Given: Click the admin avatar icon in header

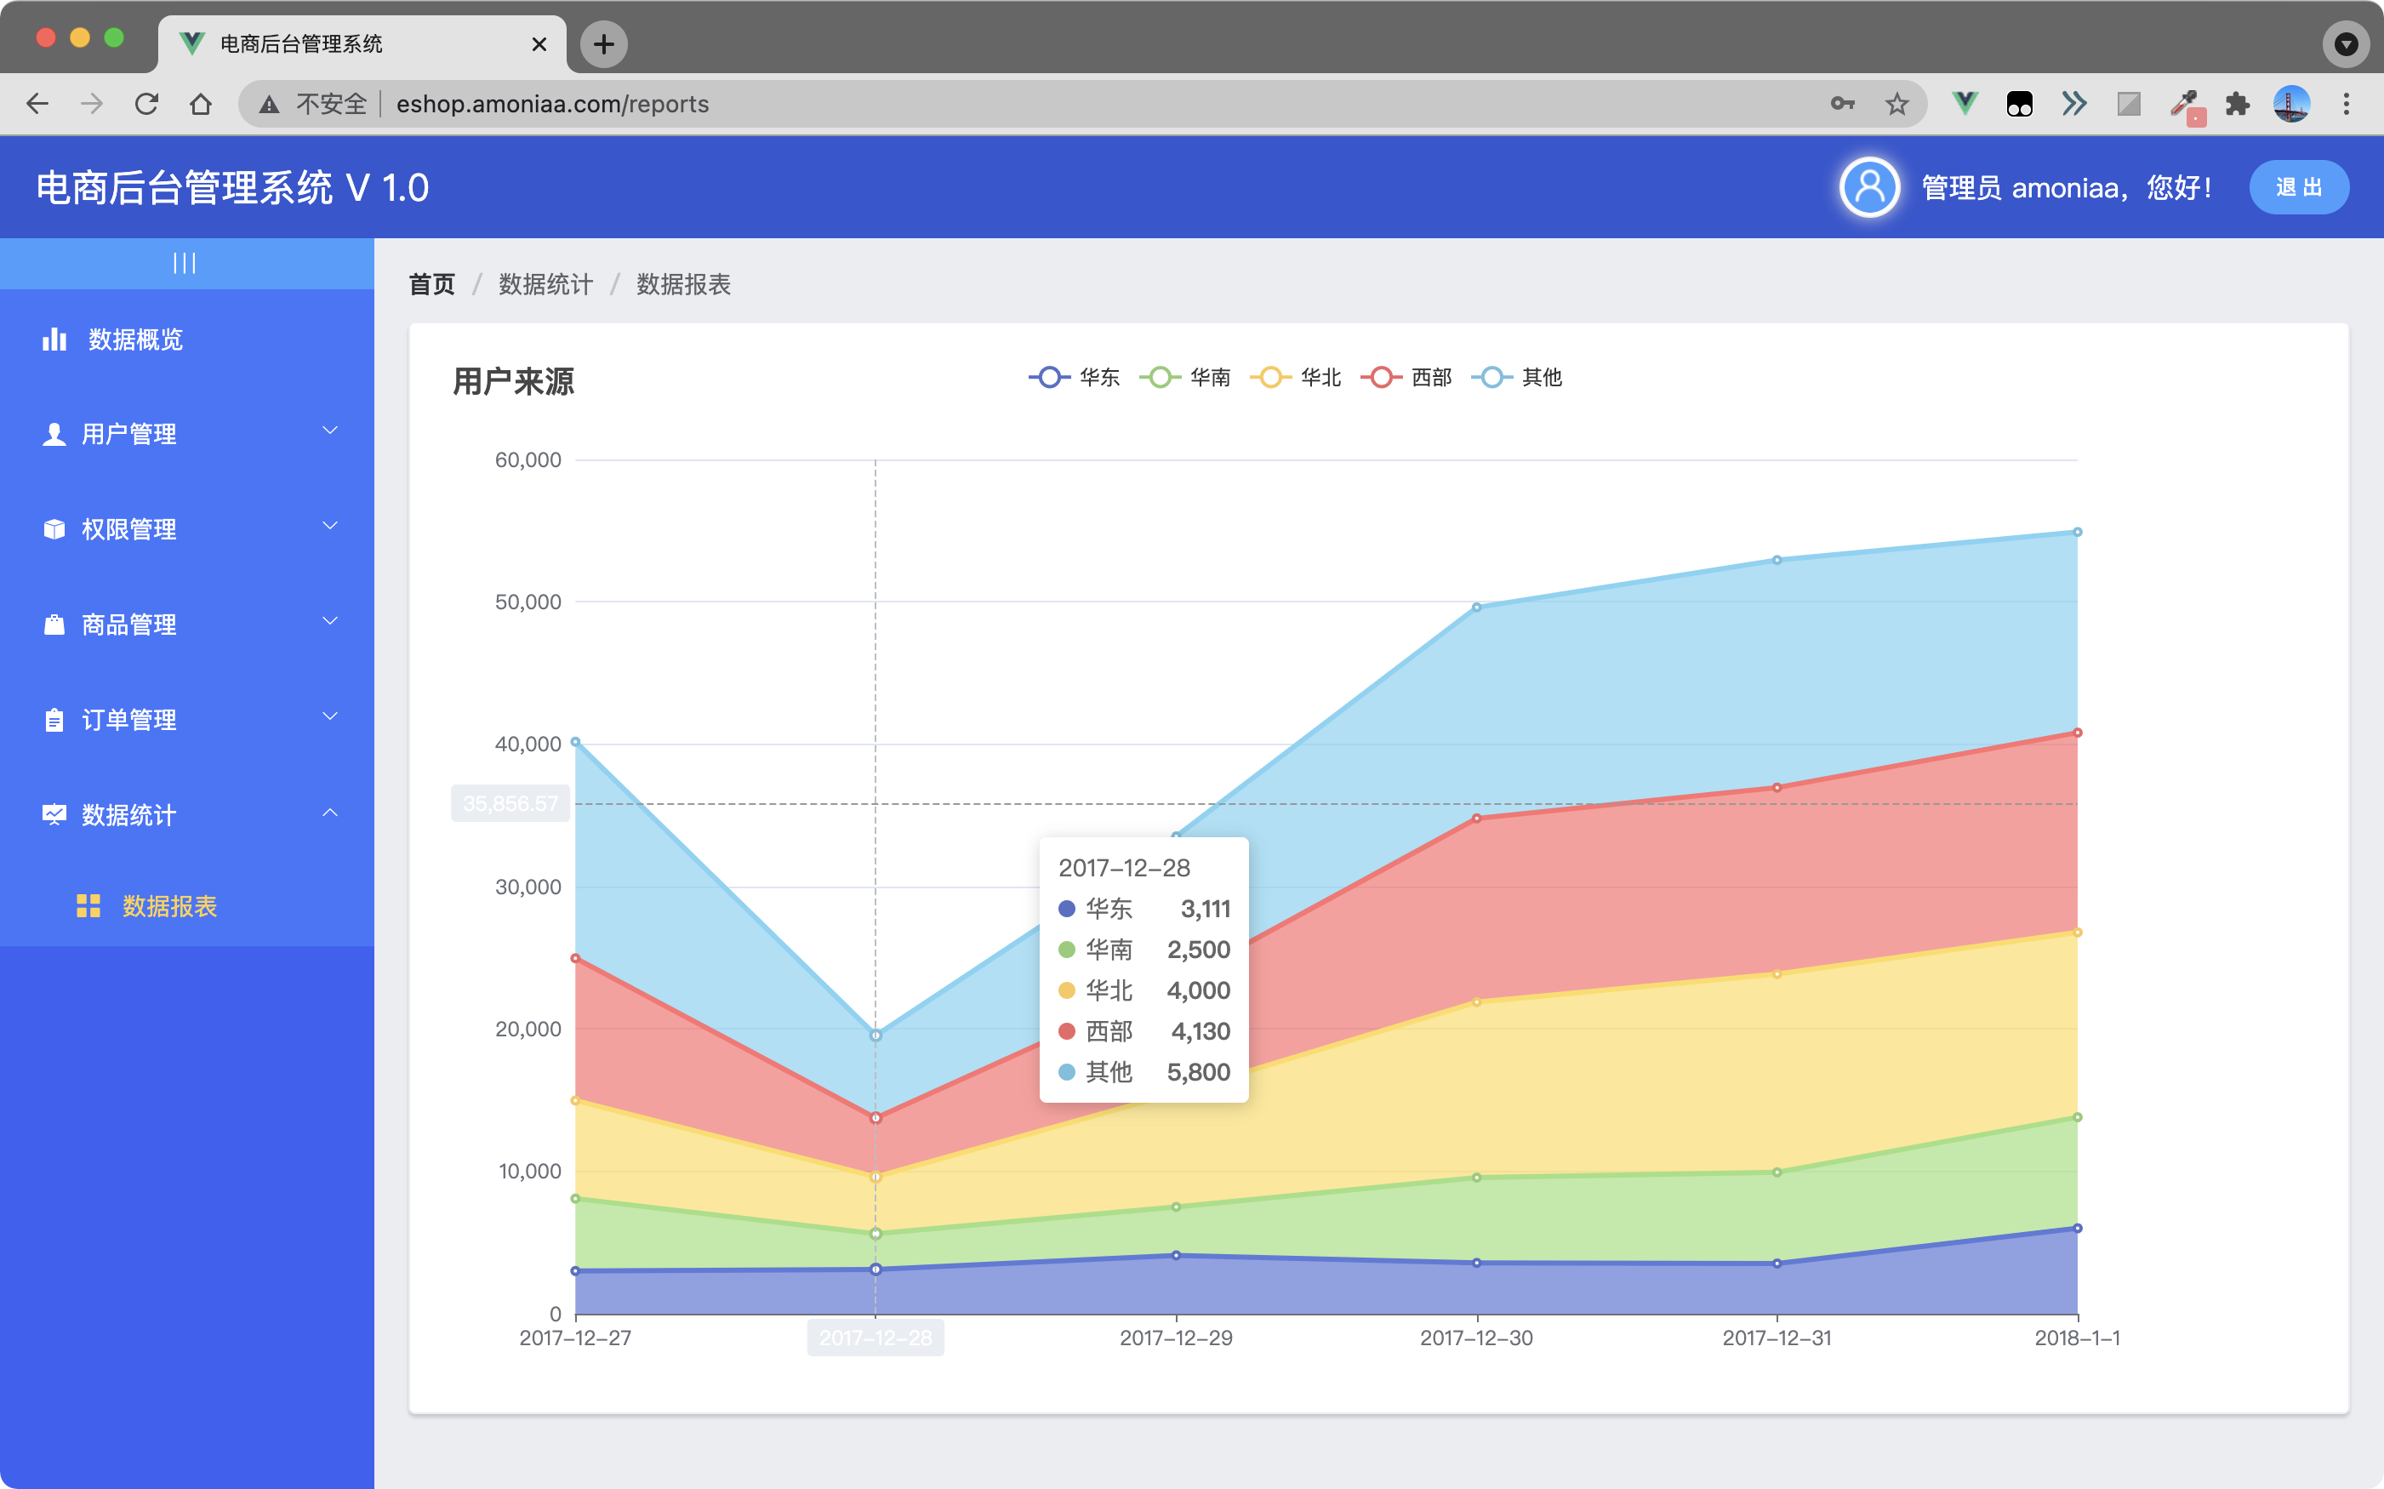Looking at the screenshot, I should click(x=1868, y=187).
